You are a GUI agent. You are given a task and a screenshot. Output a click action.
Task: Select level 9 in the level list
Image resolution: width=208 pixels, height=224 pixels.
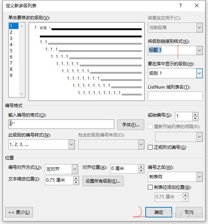(x=14, y=75)
